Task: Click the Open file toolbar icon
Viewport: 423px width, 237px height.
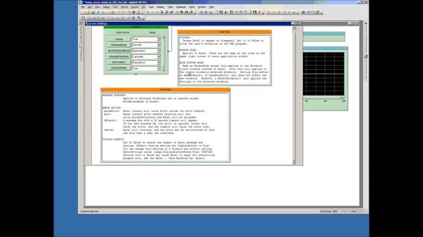Action: pos(88,13)
